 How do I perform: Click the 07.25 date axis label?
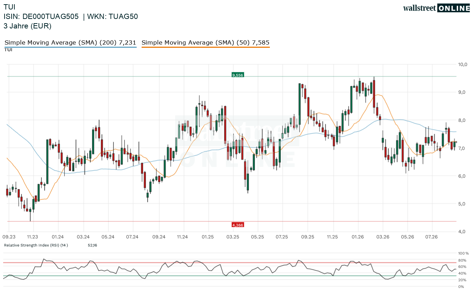click(x=282, y=237)
